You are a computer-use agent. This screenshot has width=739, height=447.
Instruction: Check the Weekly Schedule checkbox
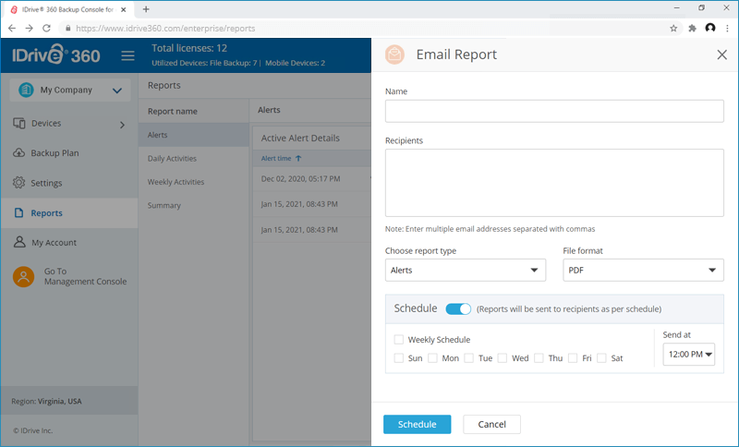point(399,340)
